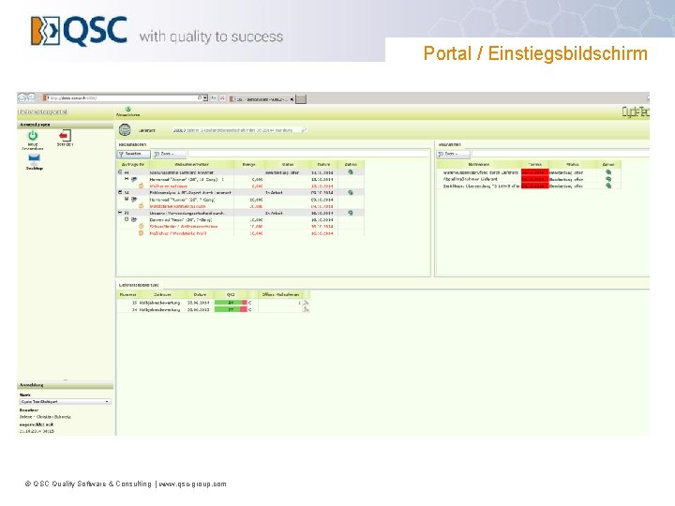Open the Desktop monitor icon
Image resolution: width=675 pixels, height=506 pixels.
tap(34, 158)
